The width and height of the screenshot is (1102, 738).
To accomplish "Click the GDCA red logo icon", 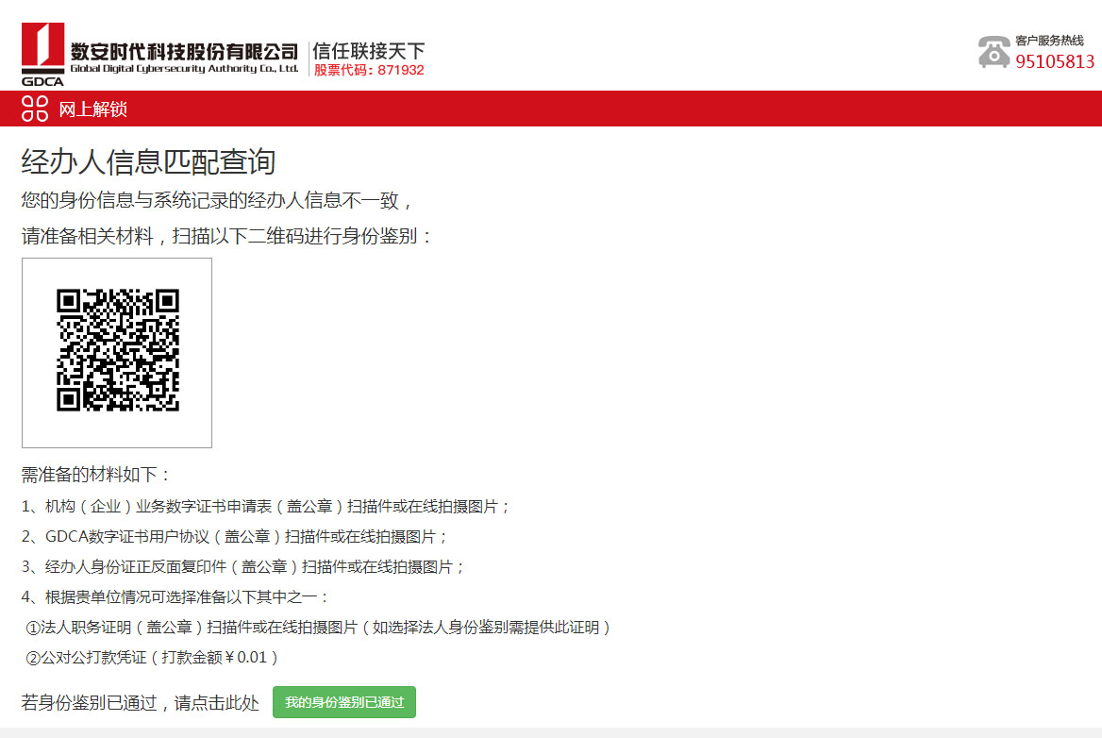I will pyautogui.click(x=42, y=54).
